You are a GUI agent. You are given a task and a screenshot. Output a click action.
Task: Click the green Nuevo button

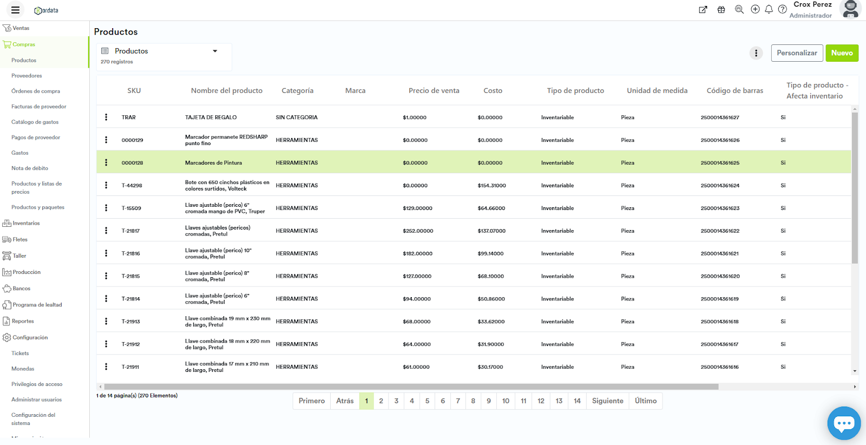[842, 53]
